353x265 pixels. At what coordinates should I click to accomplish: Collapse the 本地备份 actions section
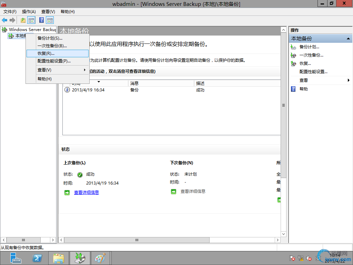click(x=348, y=39)
